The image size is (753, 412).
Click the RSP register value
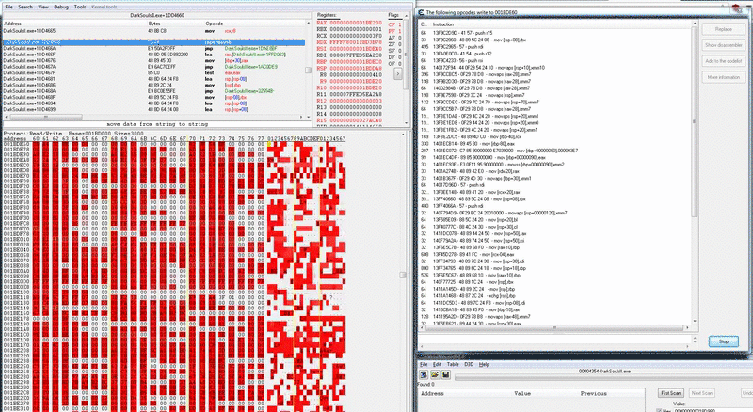[356, 69]
